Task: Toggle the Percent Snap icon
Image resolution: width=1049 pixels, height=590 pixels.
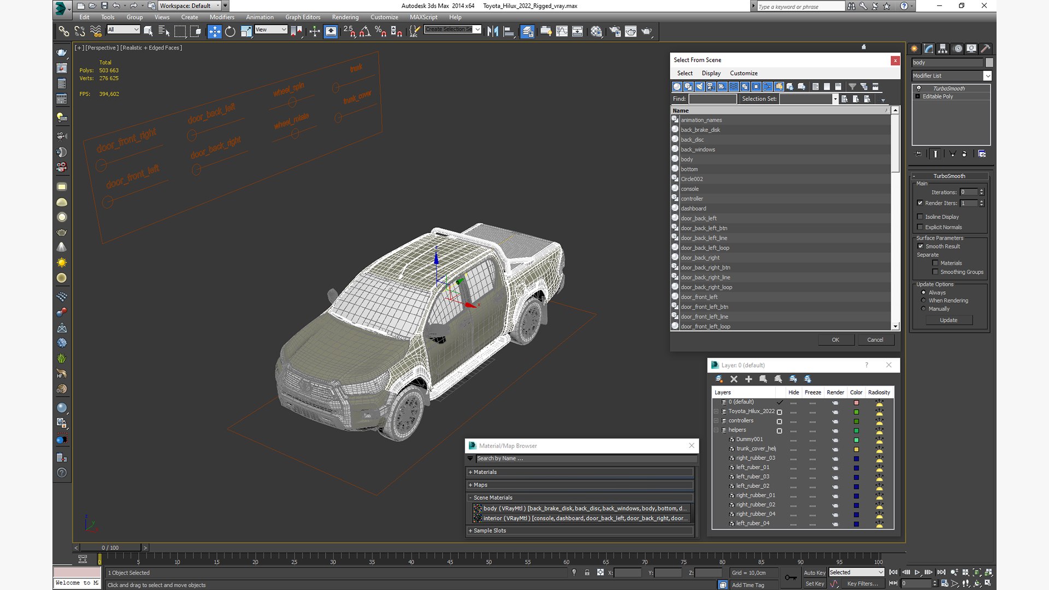Action: point(381,32)
